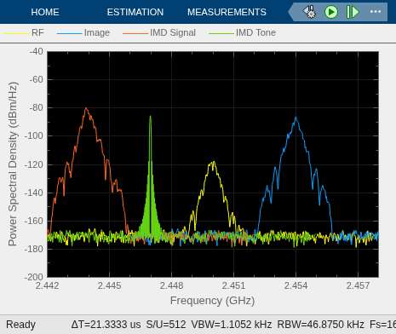Image resolution: width=396 pixels, height=334 pixels.
Task: Click the VBW=1.1052 kHz status entry
Action: [232, 325]
